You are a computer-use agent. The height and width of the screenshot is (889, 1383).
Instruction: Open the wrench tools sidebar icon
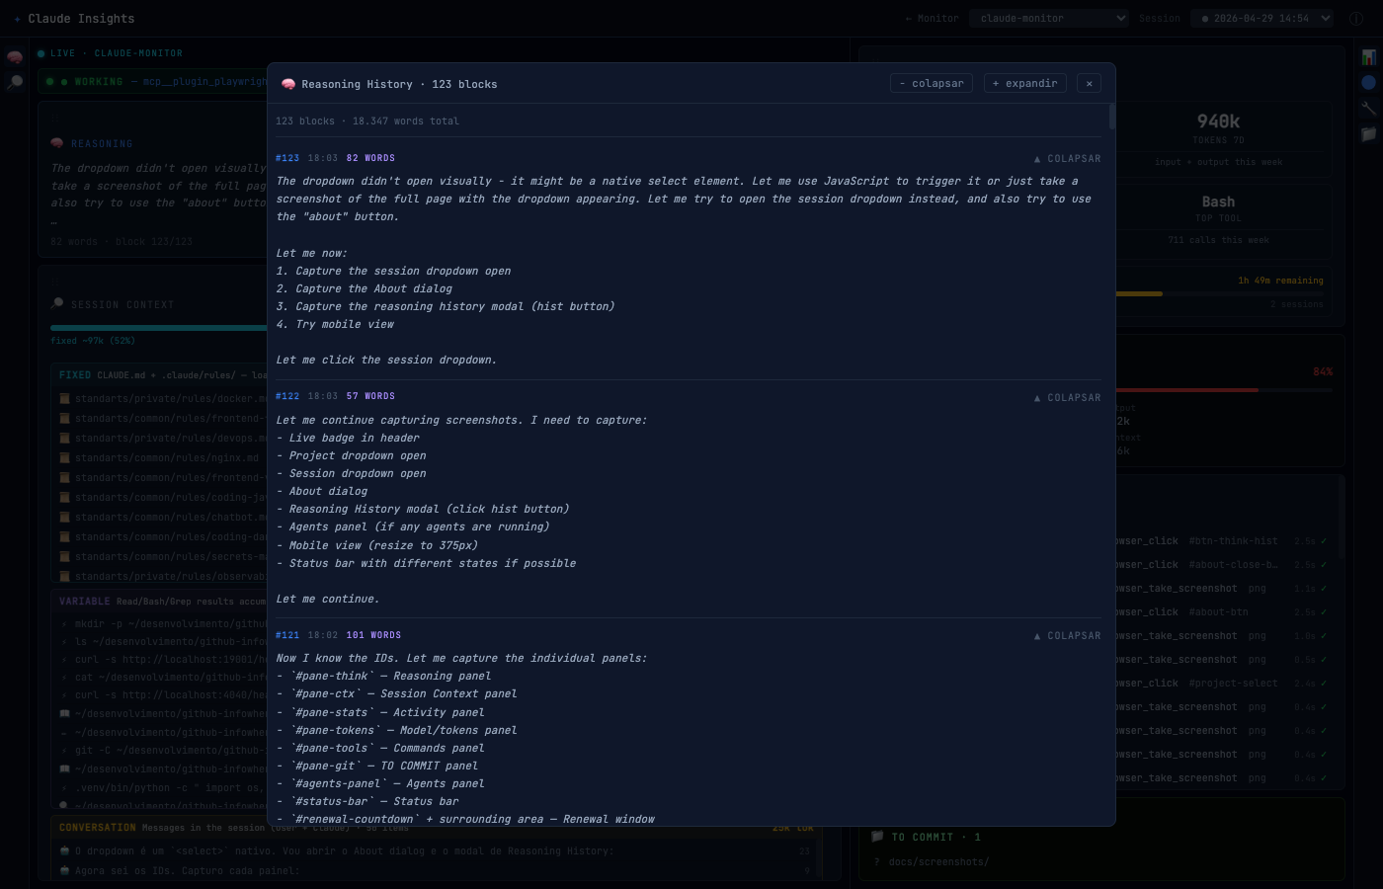(x=1368, y=109)
